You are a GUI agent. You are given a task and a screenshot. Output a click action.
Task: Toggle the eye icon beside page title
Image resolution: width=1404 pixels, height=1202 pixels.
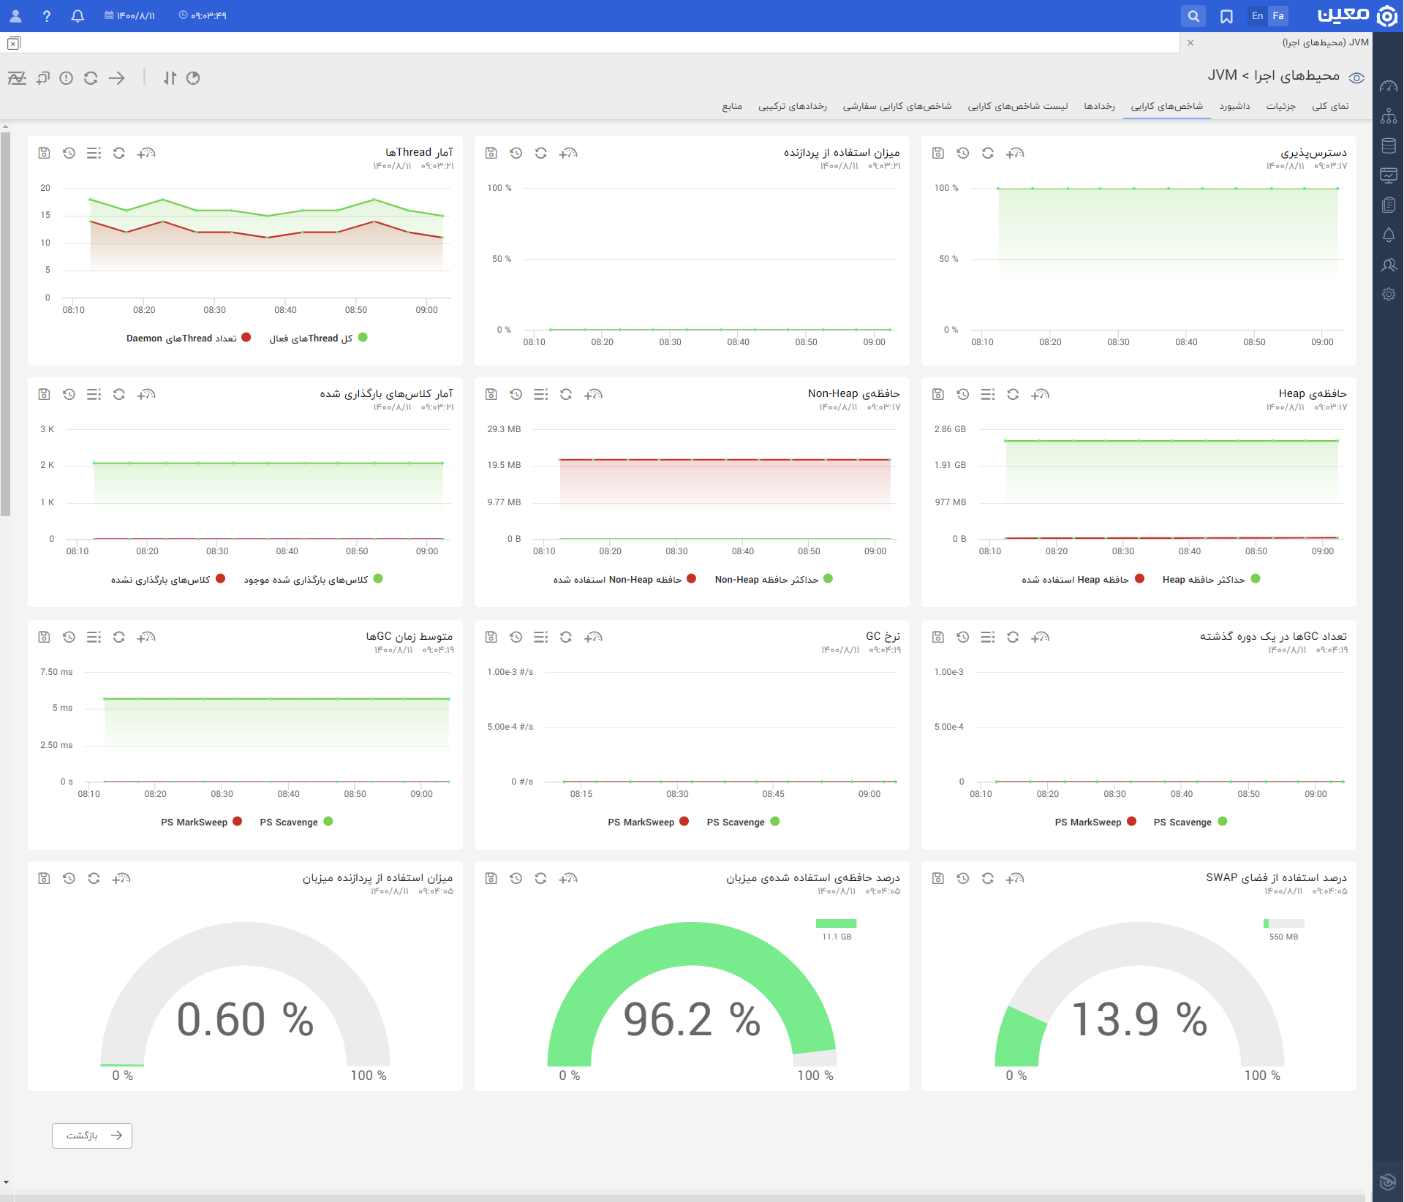[x=1356, y=78]
